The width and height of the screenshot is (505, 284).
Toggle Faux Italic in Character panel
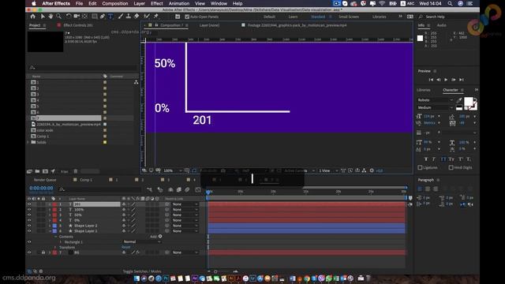click(434, 159)
